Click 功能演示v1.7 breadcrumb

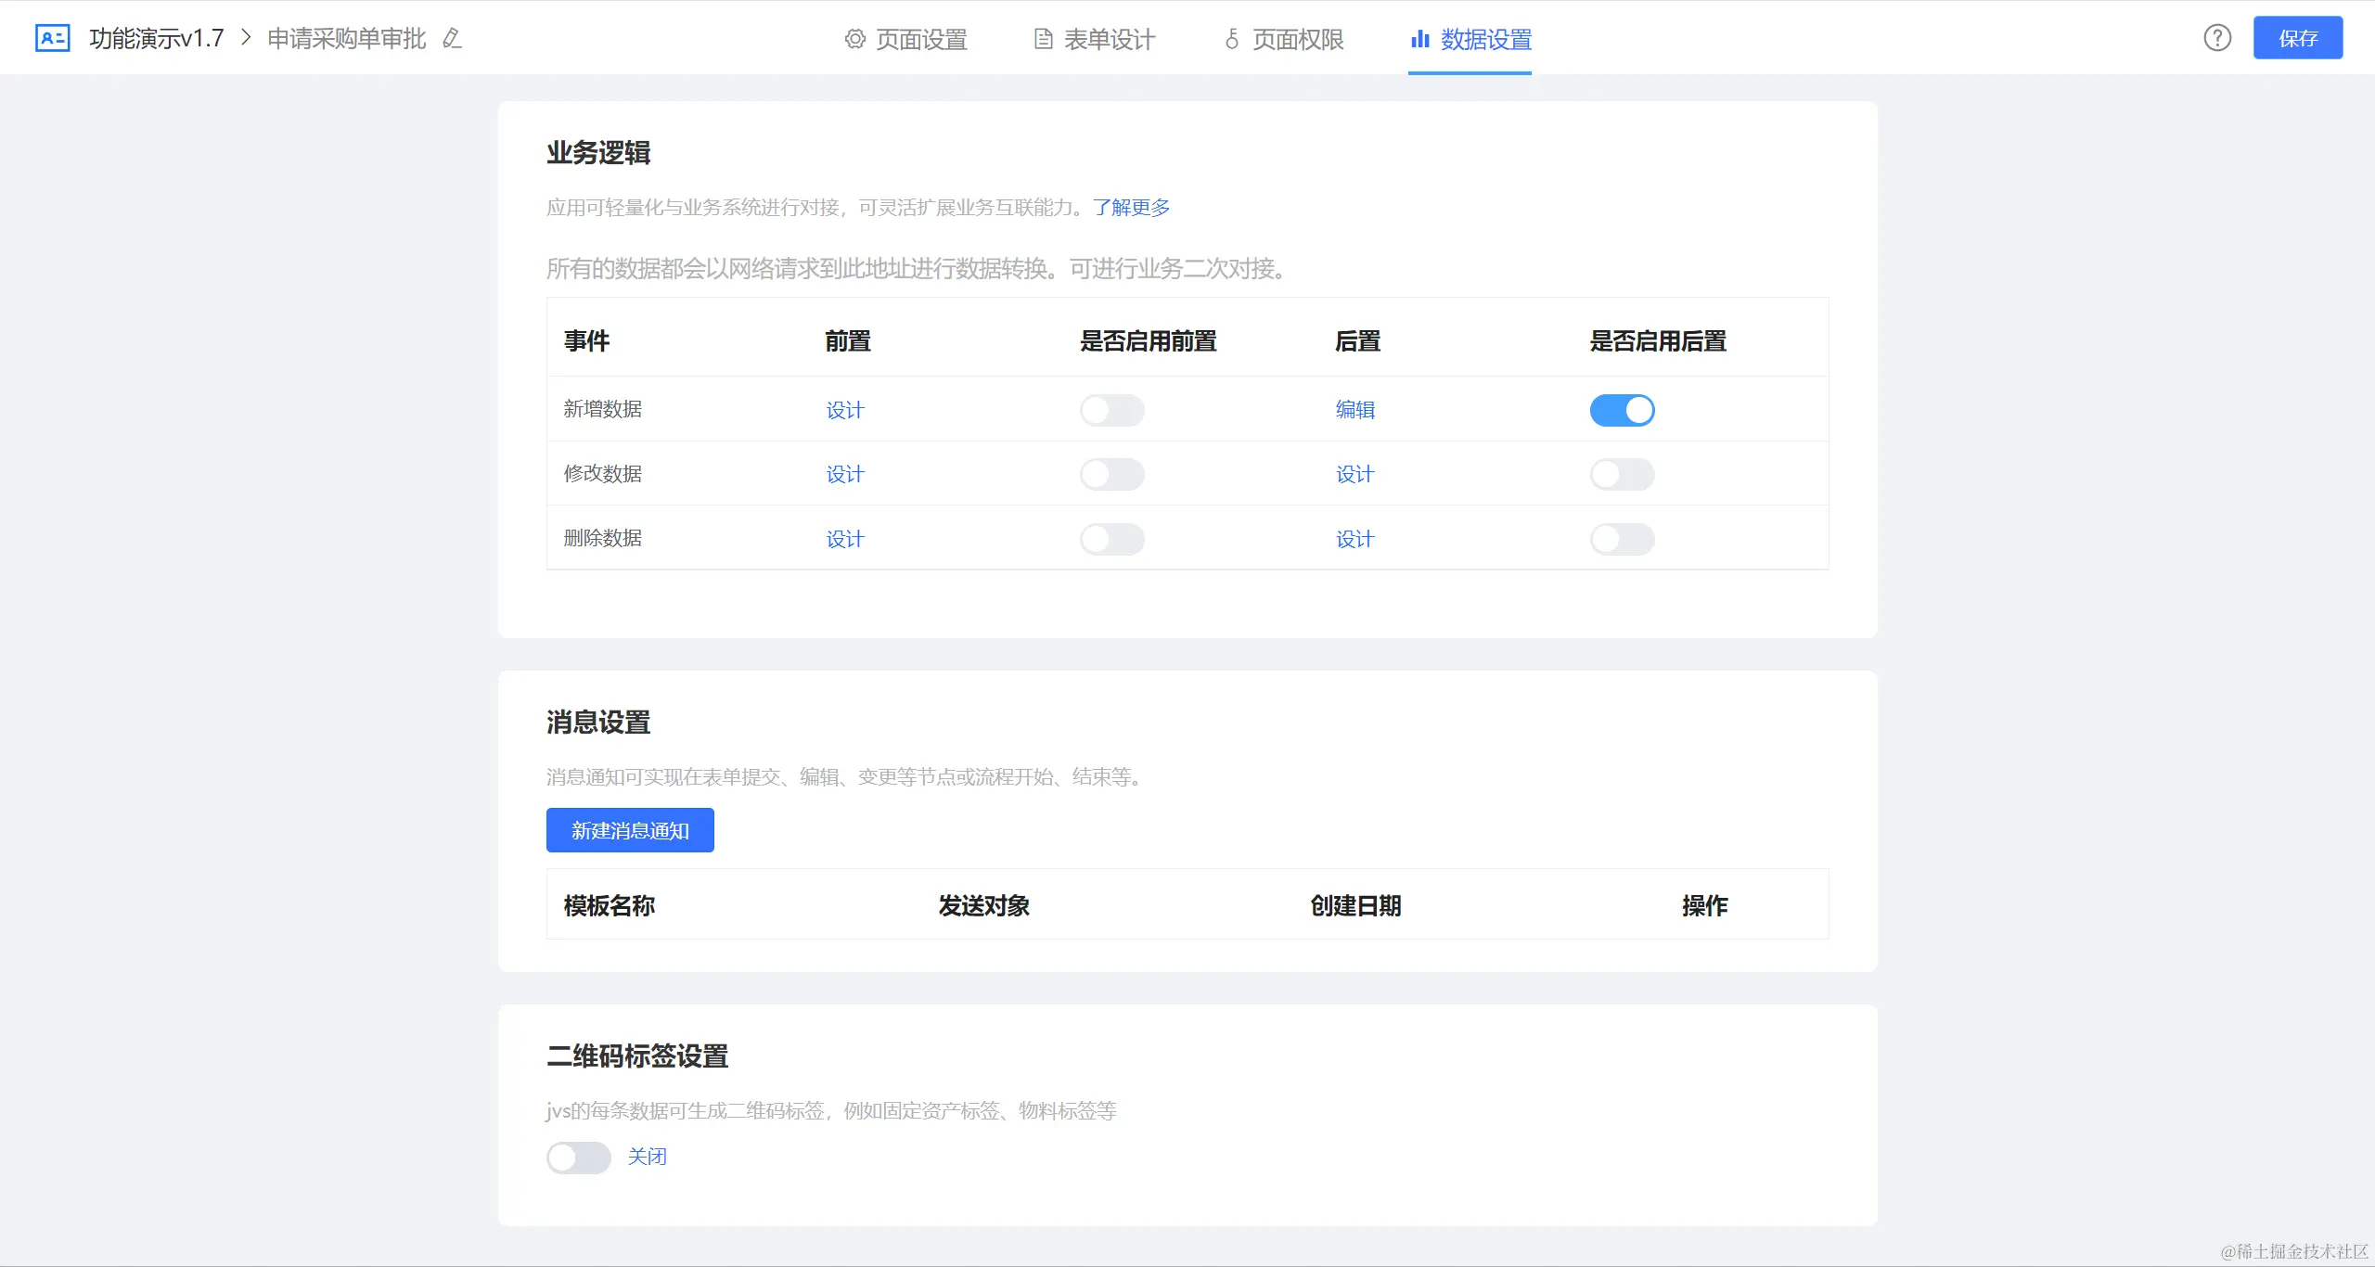157,38
